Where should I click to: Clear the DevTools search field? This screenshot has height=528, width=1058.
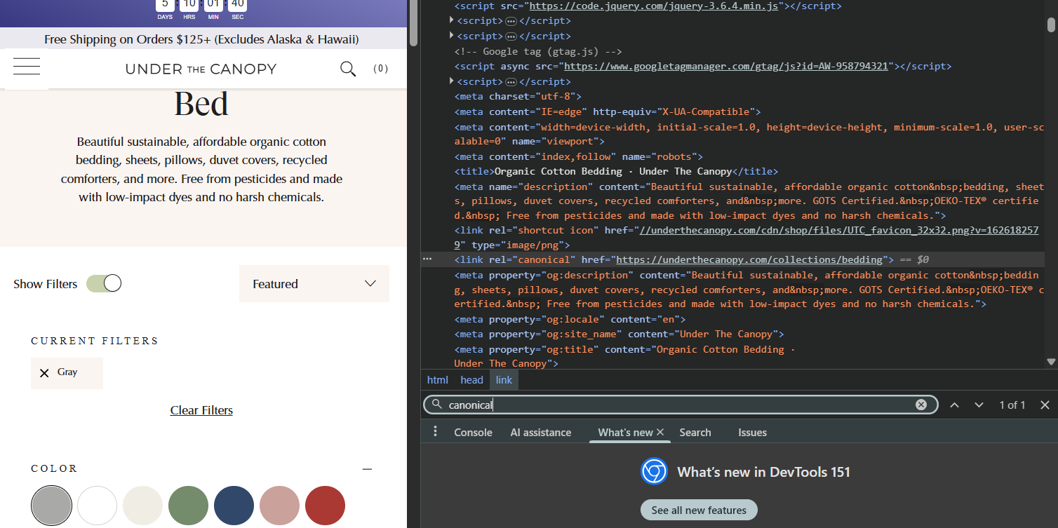[x=921, y=405]
